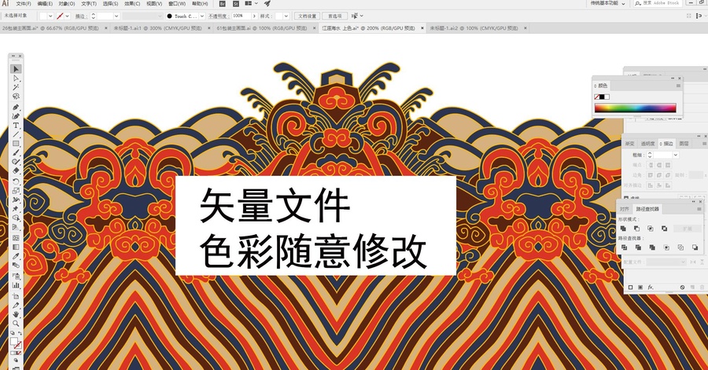Switch to the 对齐 panel tab

coord(625,209)
